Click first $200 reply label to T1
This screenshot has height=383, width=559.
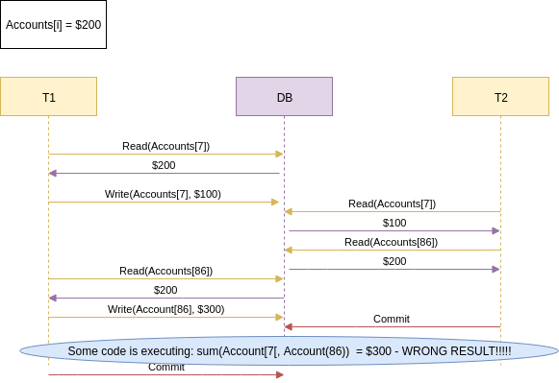tap(164, 165)
